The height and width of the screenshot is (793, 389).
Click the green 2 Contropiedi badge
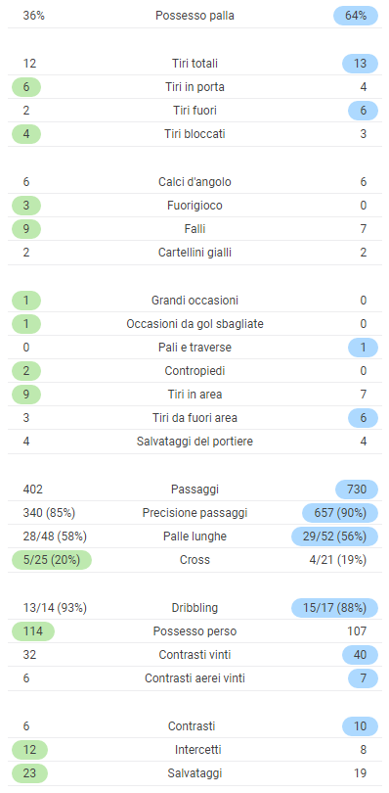(x=26, y=371)
